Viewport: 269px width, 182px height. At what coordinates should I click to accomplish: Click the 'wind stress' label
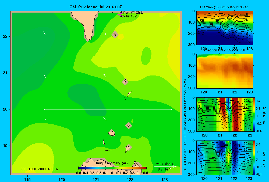tap(164, 164)
